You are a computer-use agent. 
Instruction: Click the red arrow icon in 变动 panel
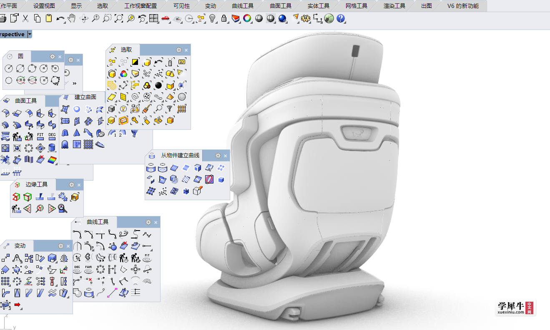click(17, 305)
